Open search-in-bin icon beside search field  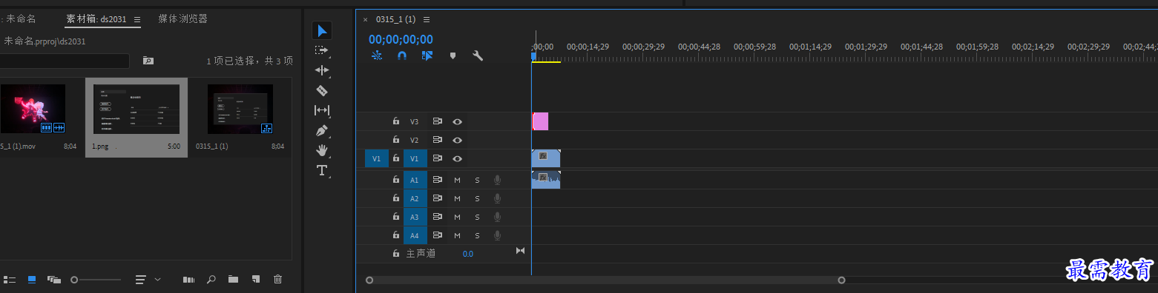click(x=148, y=61)
